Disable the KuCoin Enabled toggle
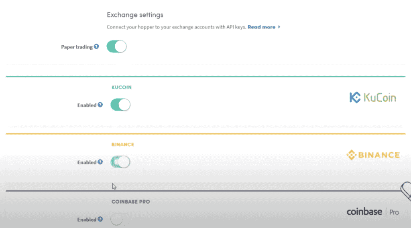The height and width of the screenshot is (228, 411). pos(120,105)
